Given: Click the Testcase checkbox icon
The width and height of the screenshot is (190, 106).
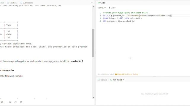Looking at the screenshot, I should [99, 80].
